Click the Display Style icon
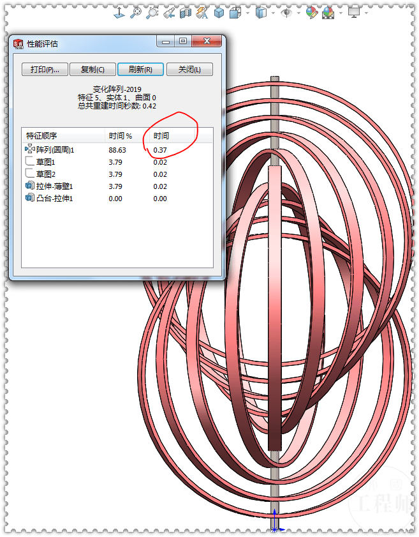 (261, 13)
